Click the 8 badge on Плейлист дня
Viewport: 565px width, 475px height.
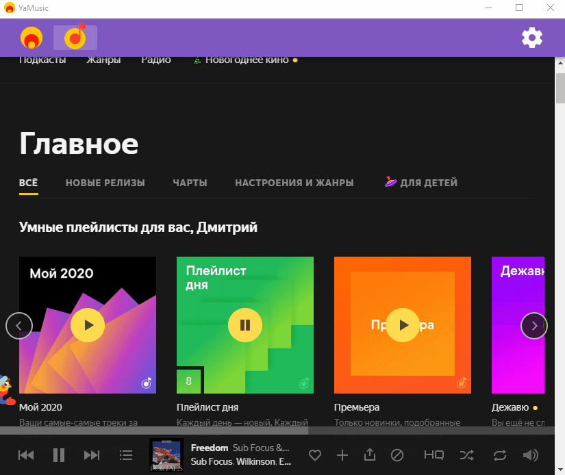coord(188,381)
